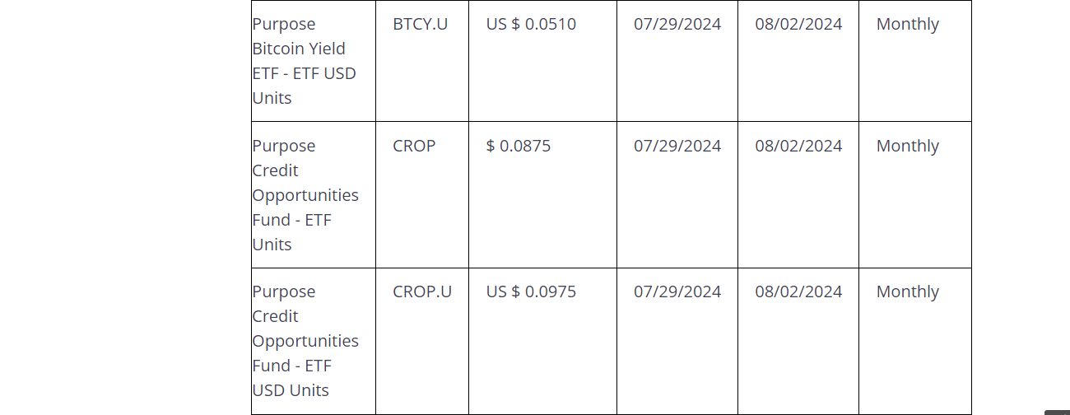
Task: Select the 07/29/2024 date in the CROP row
Action: pyautogui.click(x=677, y=146)
